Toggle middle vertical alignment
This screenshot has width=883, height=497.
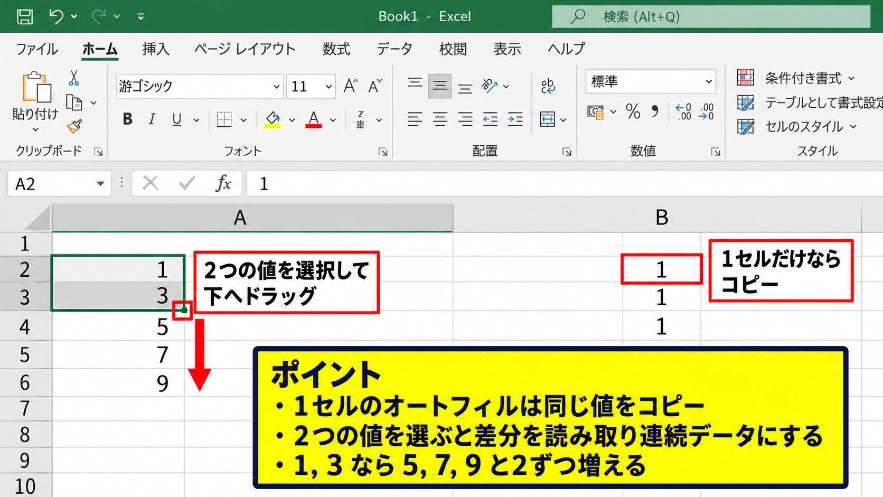pos(439,86)
